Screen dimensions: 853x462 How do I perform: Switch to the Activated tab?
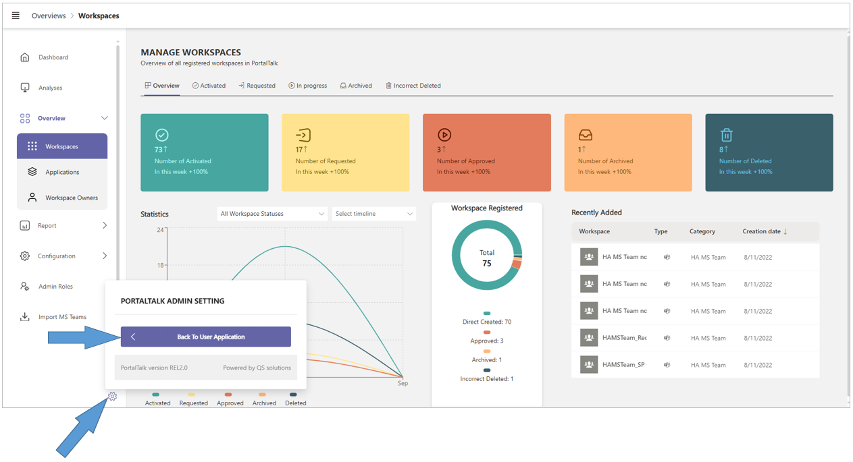click(x=209, y=86)
